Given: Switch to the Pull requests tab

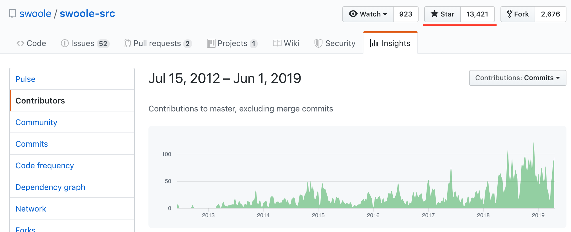Looking at the screenshot, I should (158, 43).
